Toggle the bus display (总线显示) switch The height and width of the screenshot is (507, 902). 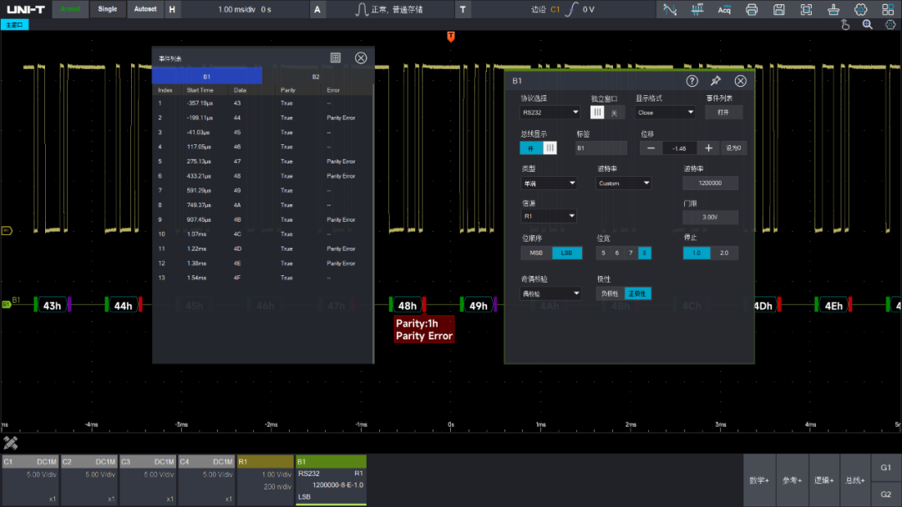[539, 148]
